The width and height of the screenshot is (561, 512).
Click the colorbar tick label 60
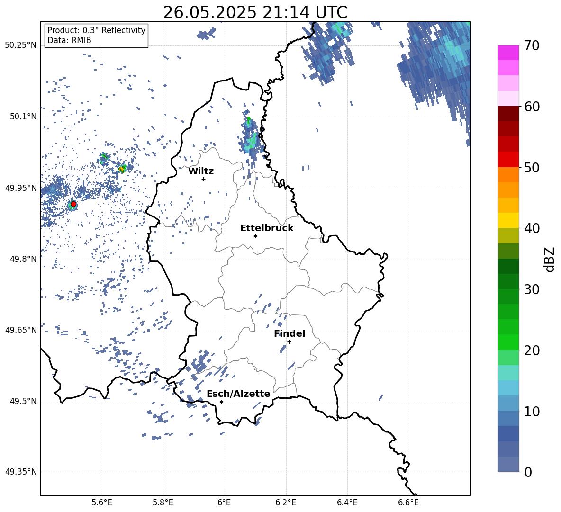[x=532, y=107]
